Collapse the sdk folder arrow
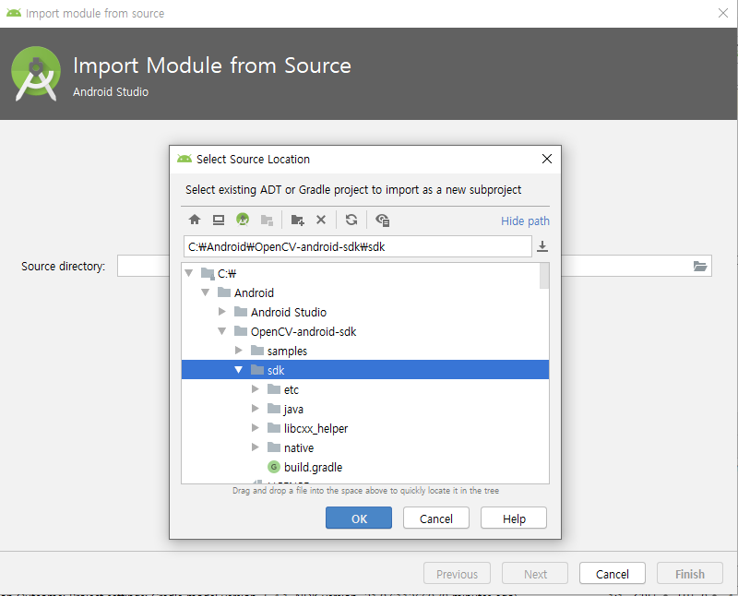738x596 pixels. [x=239, y=370]
